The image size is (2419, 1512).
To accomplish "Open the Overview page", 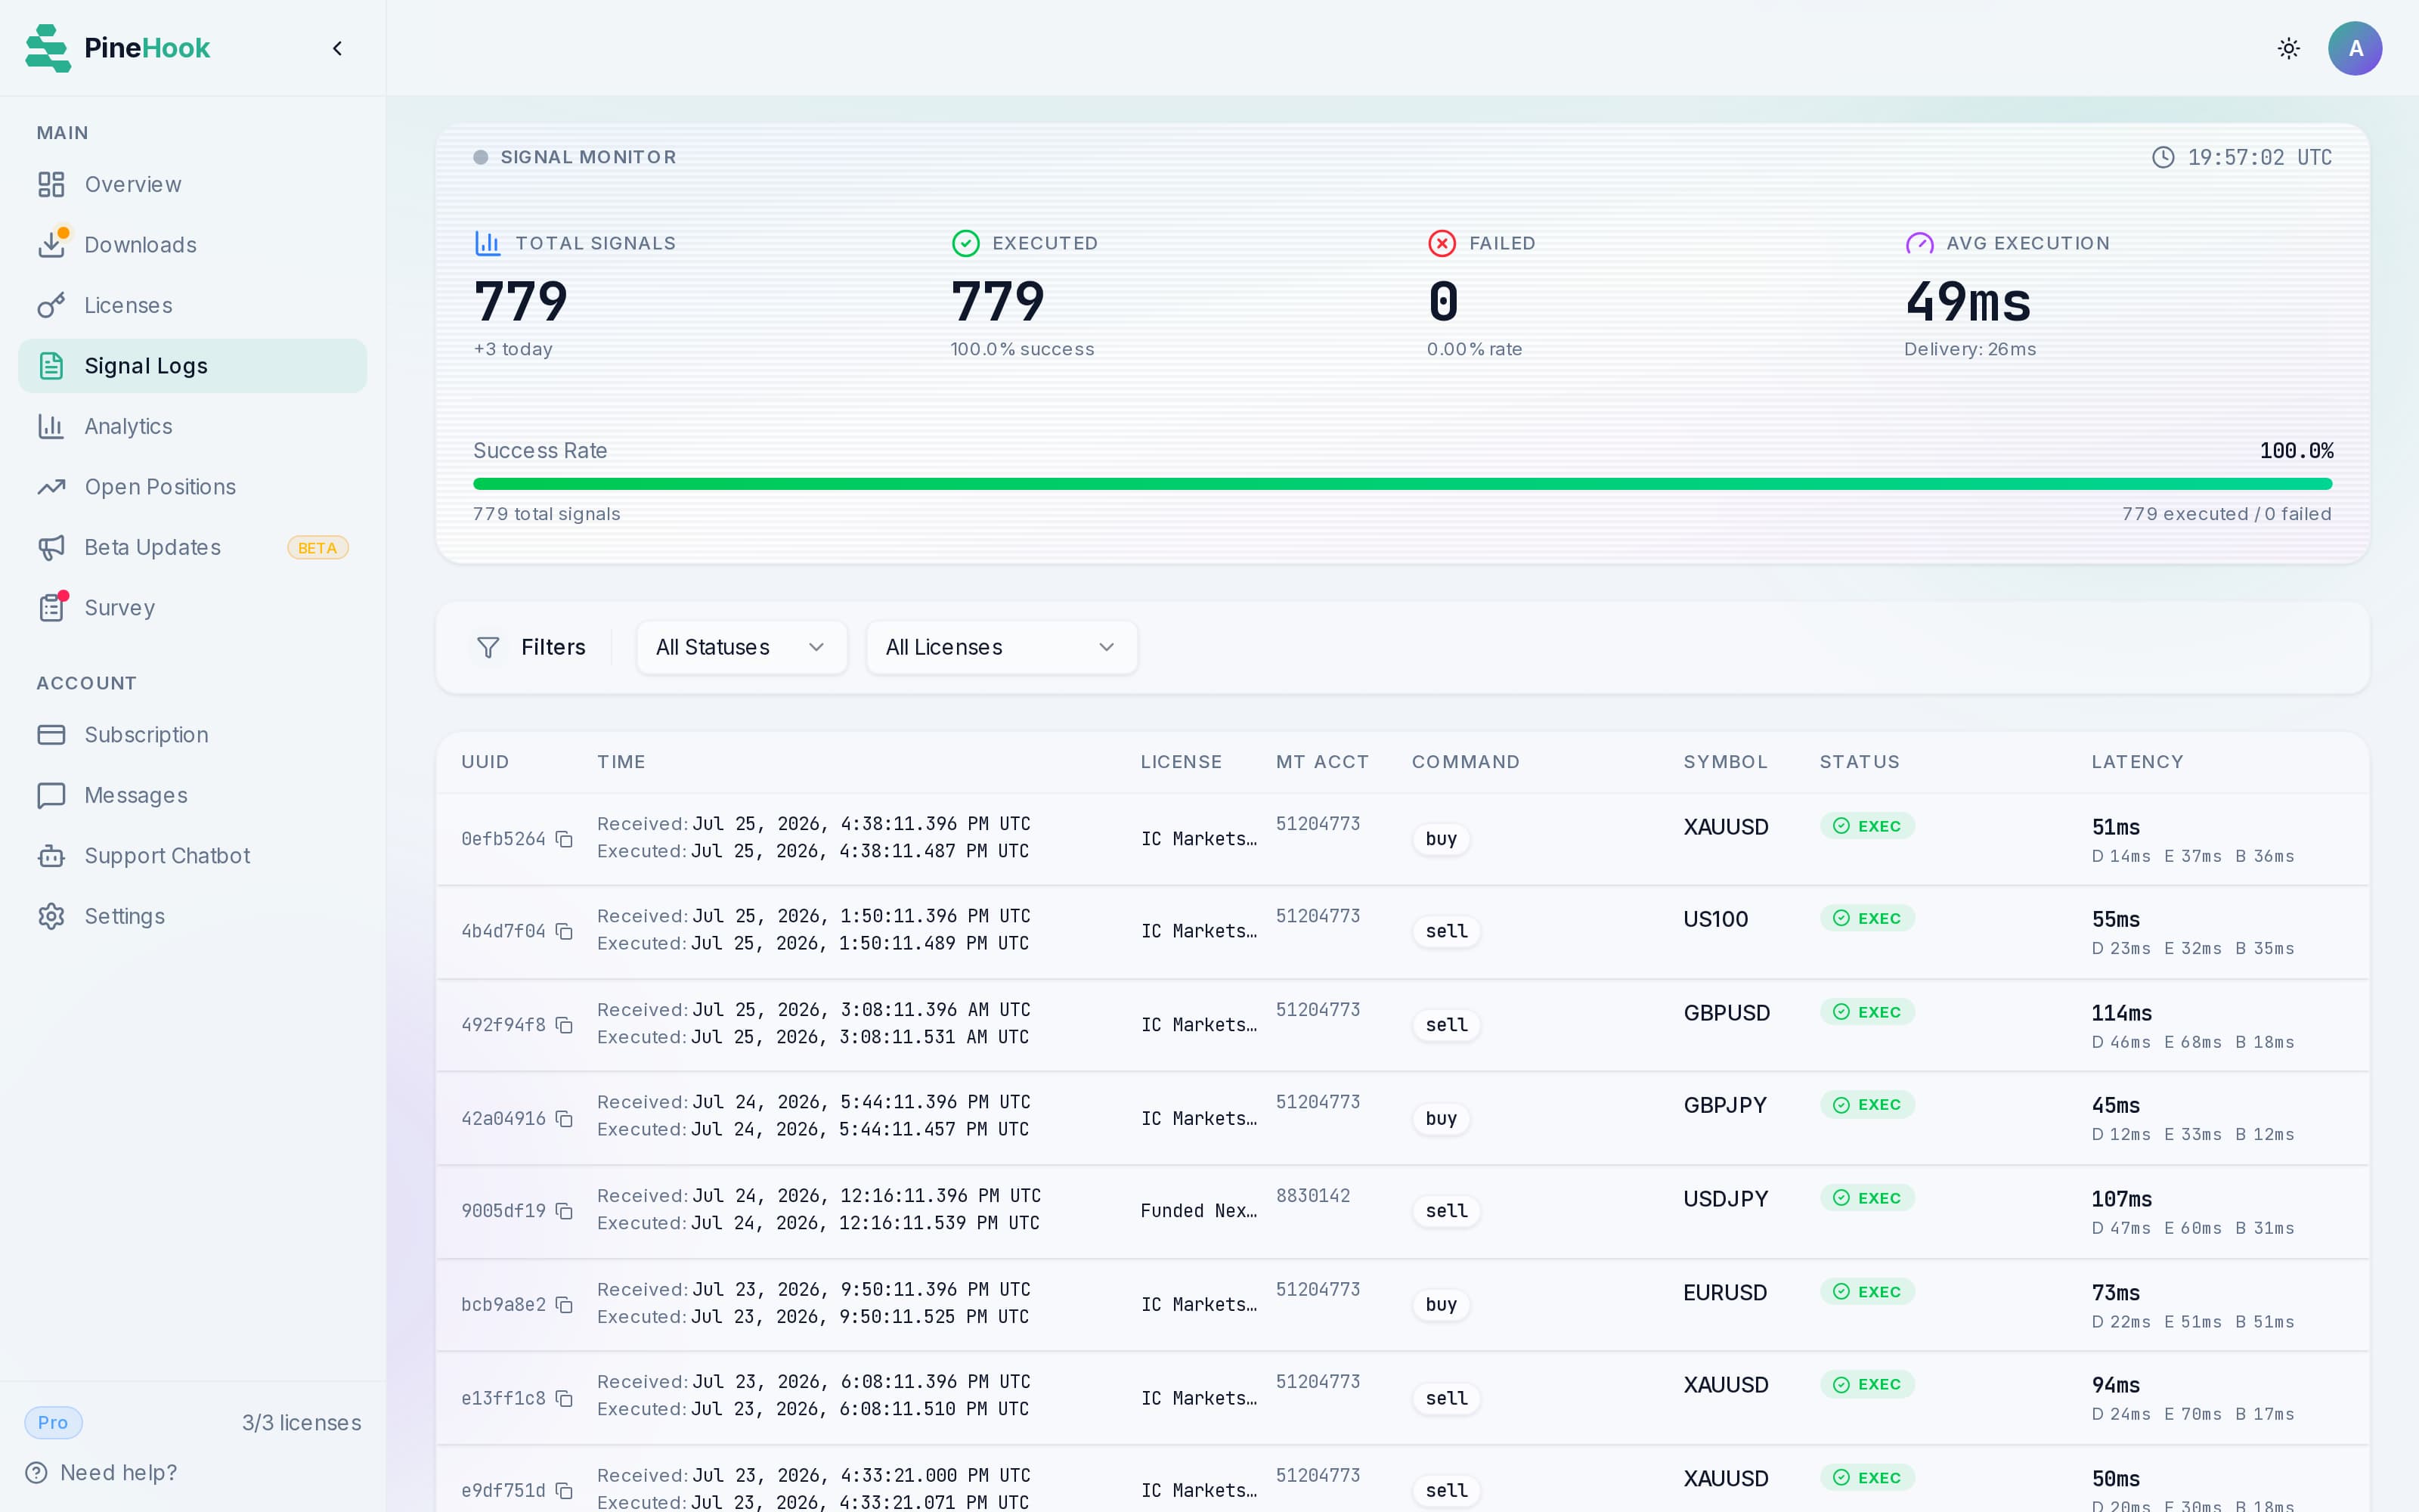I will coord(192,184).
